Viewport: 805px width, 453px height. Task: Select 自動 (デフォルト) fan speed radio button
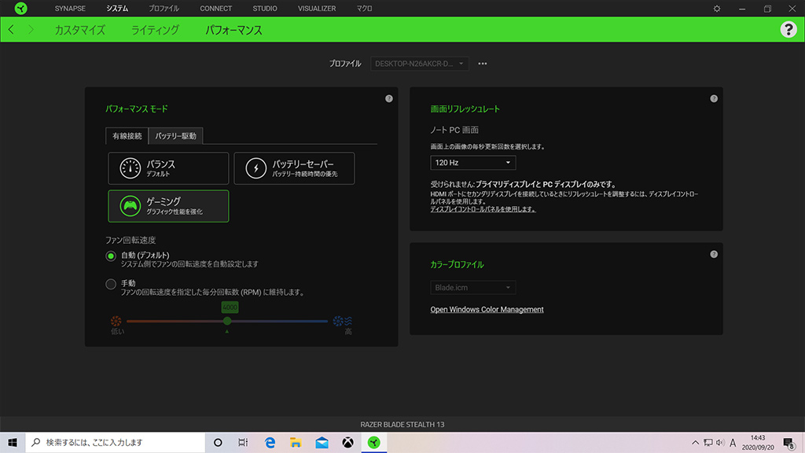tap(111, 256)
